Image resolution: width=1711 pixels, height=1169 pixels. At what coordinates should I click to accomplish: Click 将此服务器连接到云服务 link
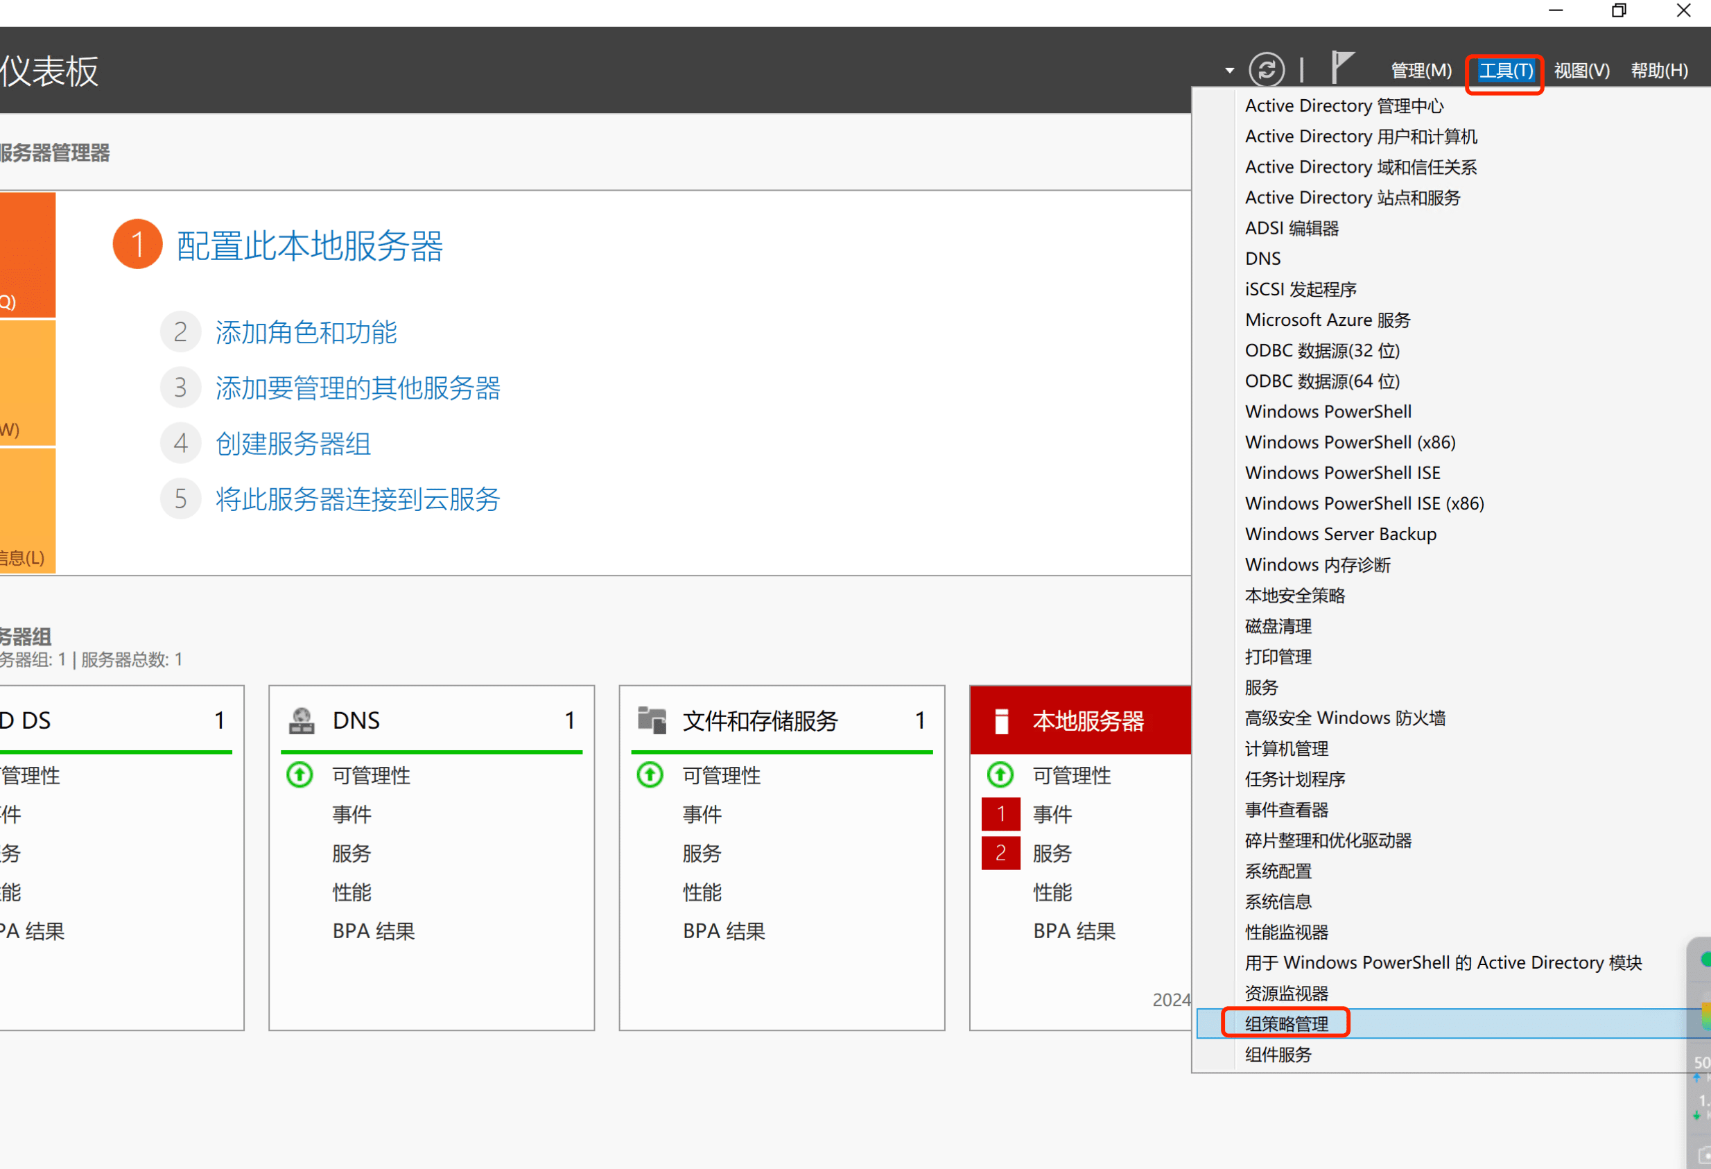click(358, 499)
